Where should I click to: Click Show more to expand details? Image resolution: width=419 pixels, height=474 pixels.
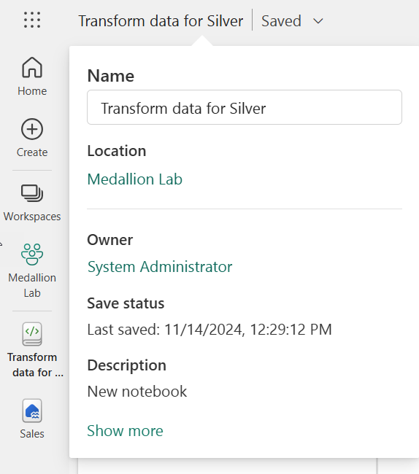pyautogui.click(x=125, y=430)
